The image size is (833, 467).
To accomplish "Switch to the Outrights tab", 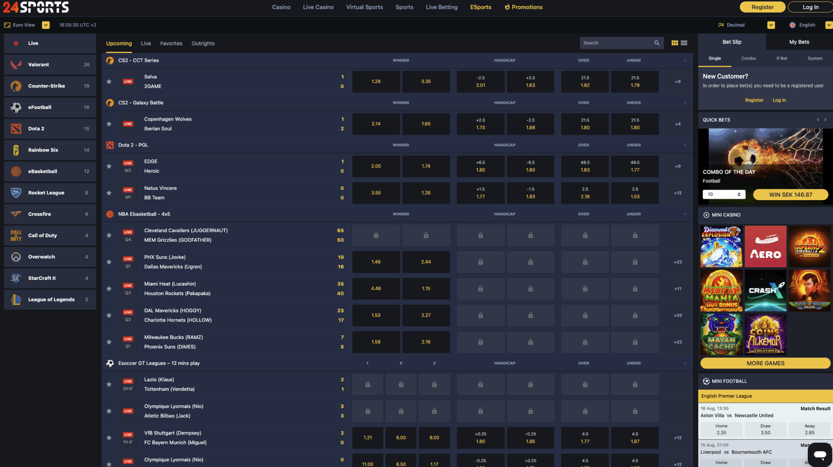I will [203, 44].
